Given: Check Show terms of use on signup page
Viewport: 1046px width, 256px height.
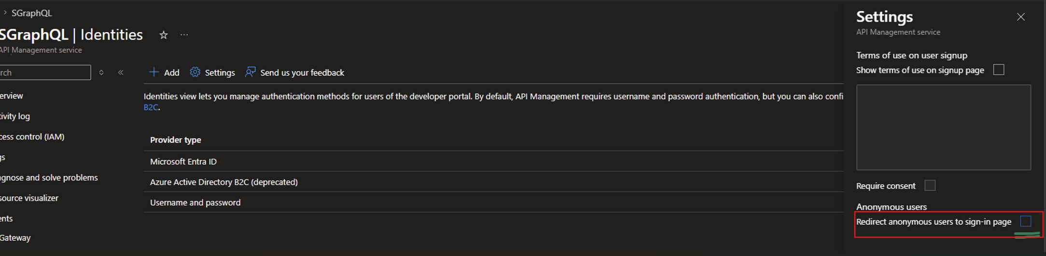Looking at the screenshot, I should pyautogui.click(x=999, y=70).
